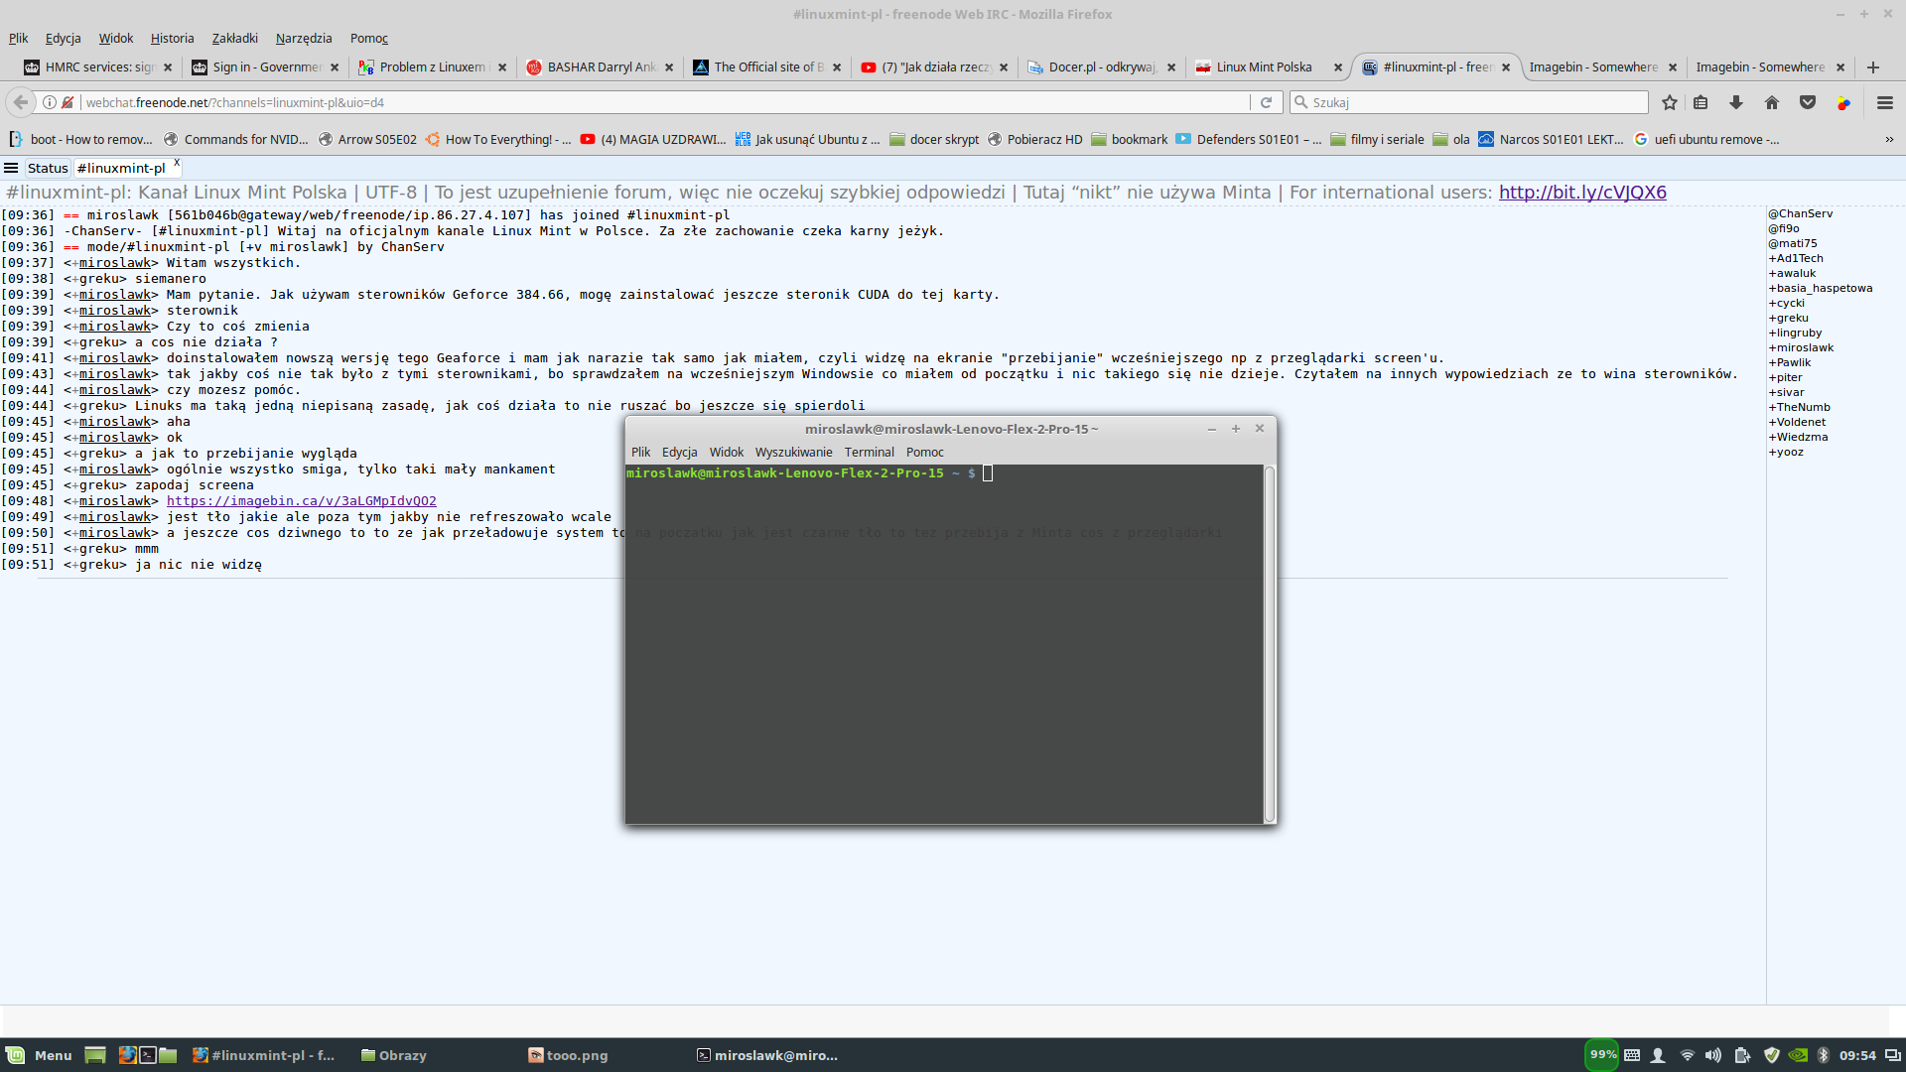
Task: Launch the terminal from the panel launcher
Action: click(x=148, y=1055)
